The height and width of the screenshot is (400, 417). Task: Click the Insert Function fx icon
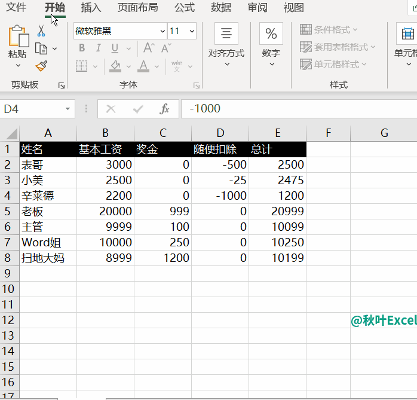165,109
